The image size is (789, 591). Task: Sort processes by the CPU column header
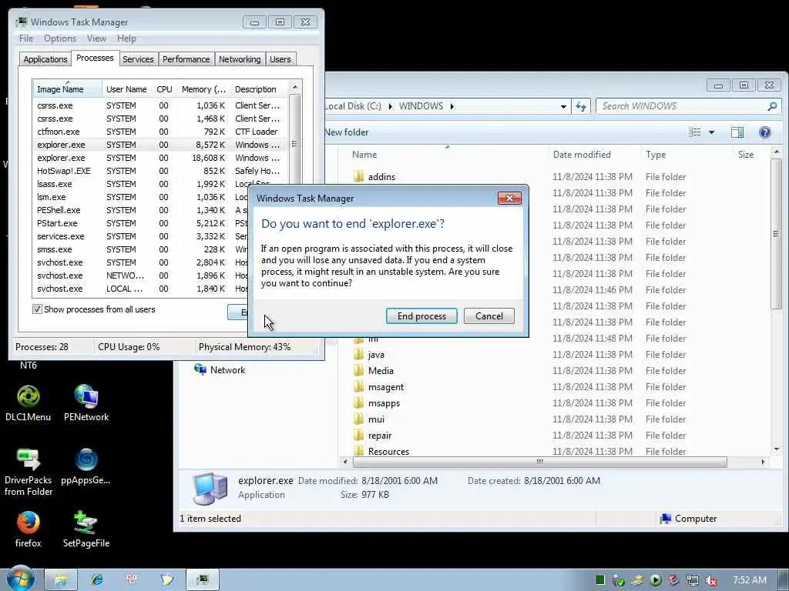click(164, 89)
